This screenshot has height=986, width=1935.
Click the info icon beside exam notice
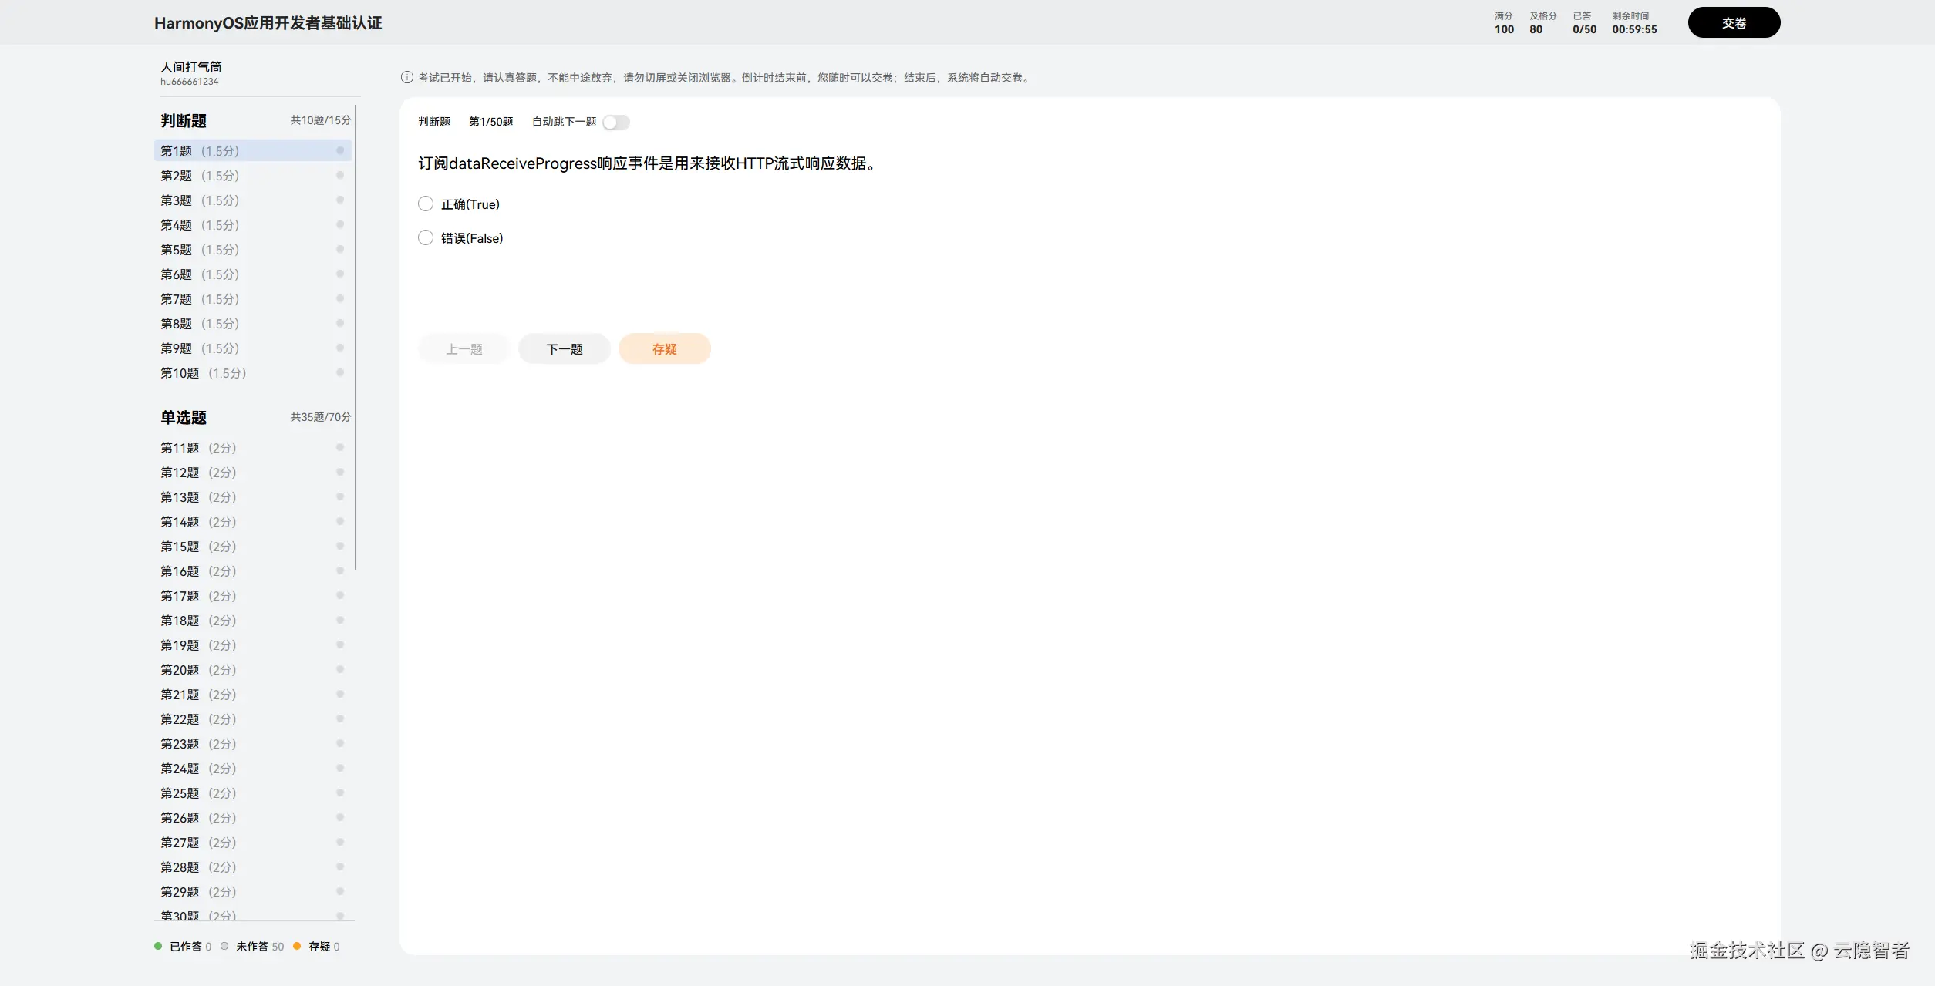click(406, 77)
